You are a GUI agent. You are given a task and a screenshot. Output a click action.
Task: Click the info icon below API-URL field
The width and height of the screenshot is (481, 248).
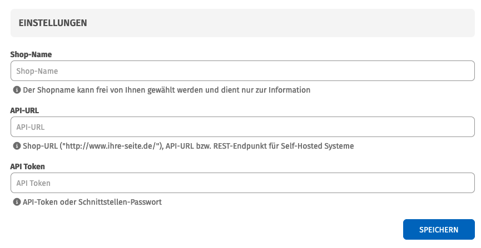17,146
